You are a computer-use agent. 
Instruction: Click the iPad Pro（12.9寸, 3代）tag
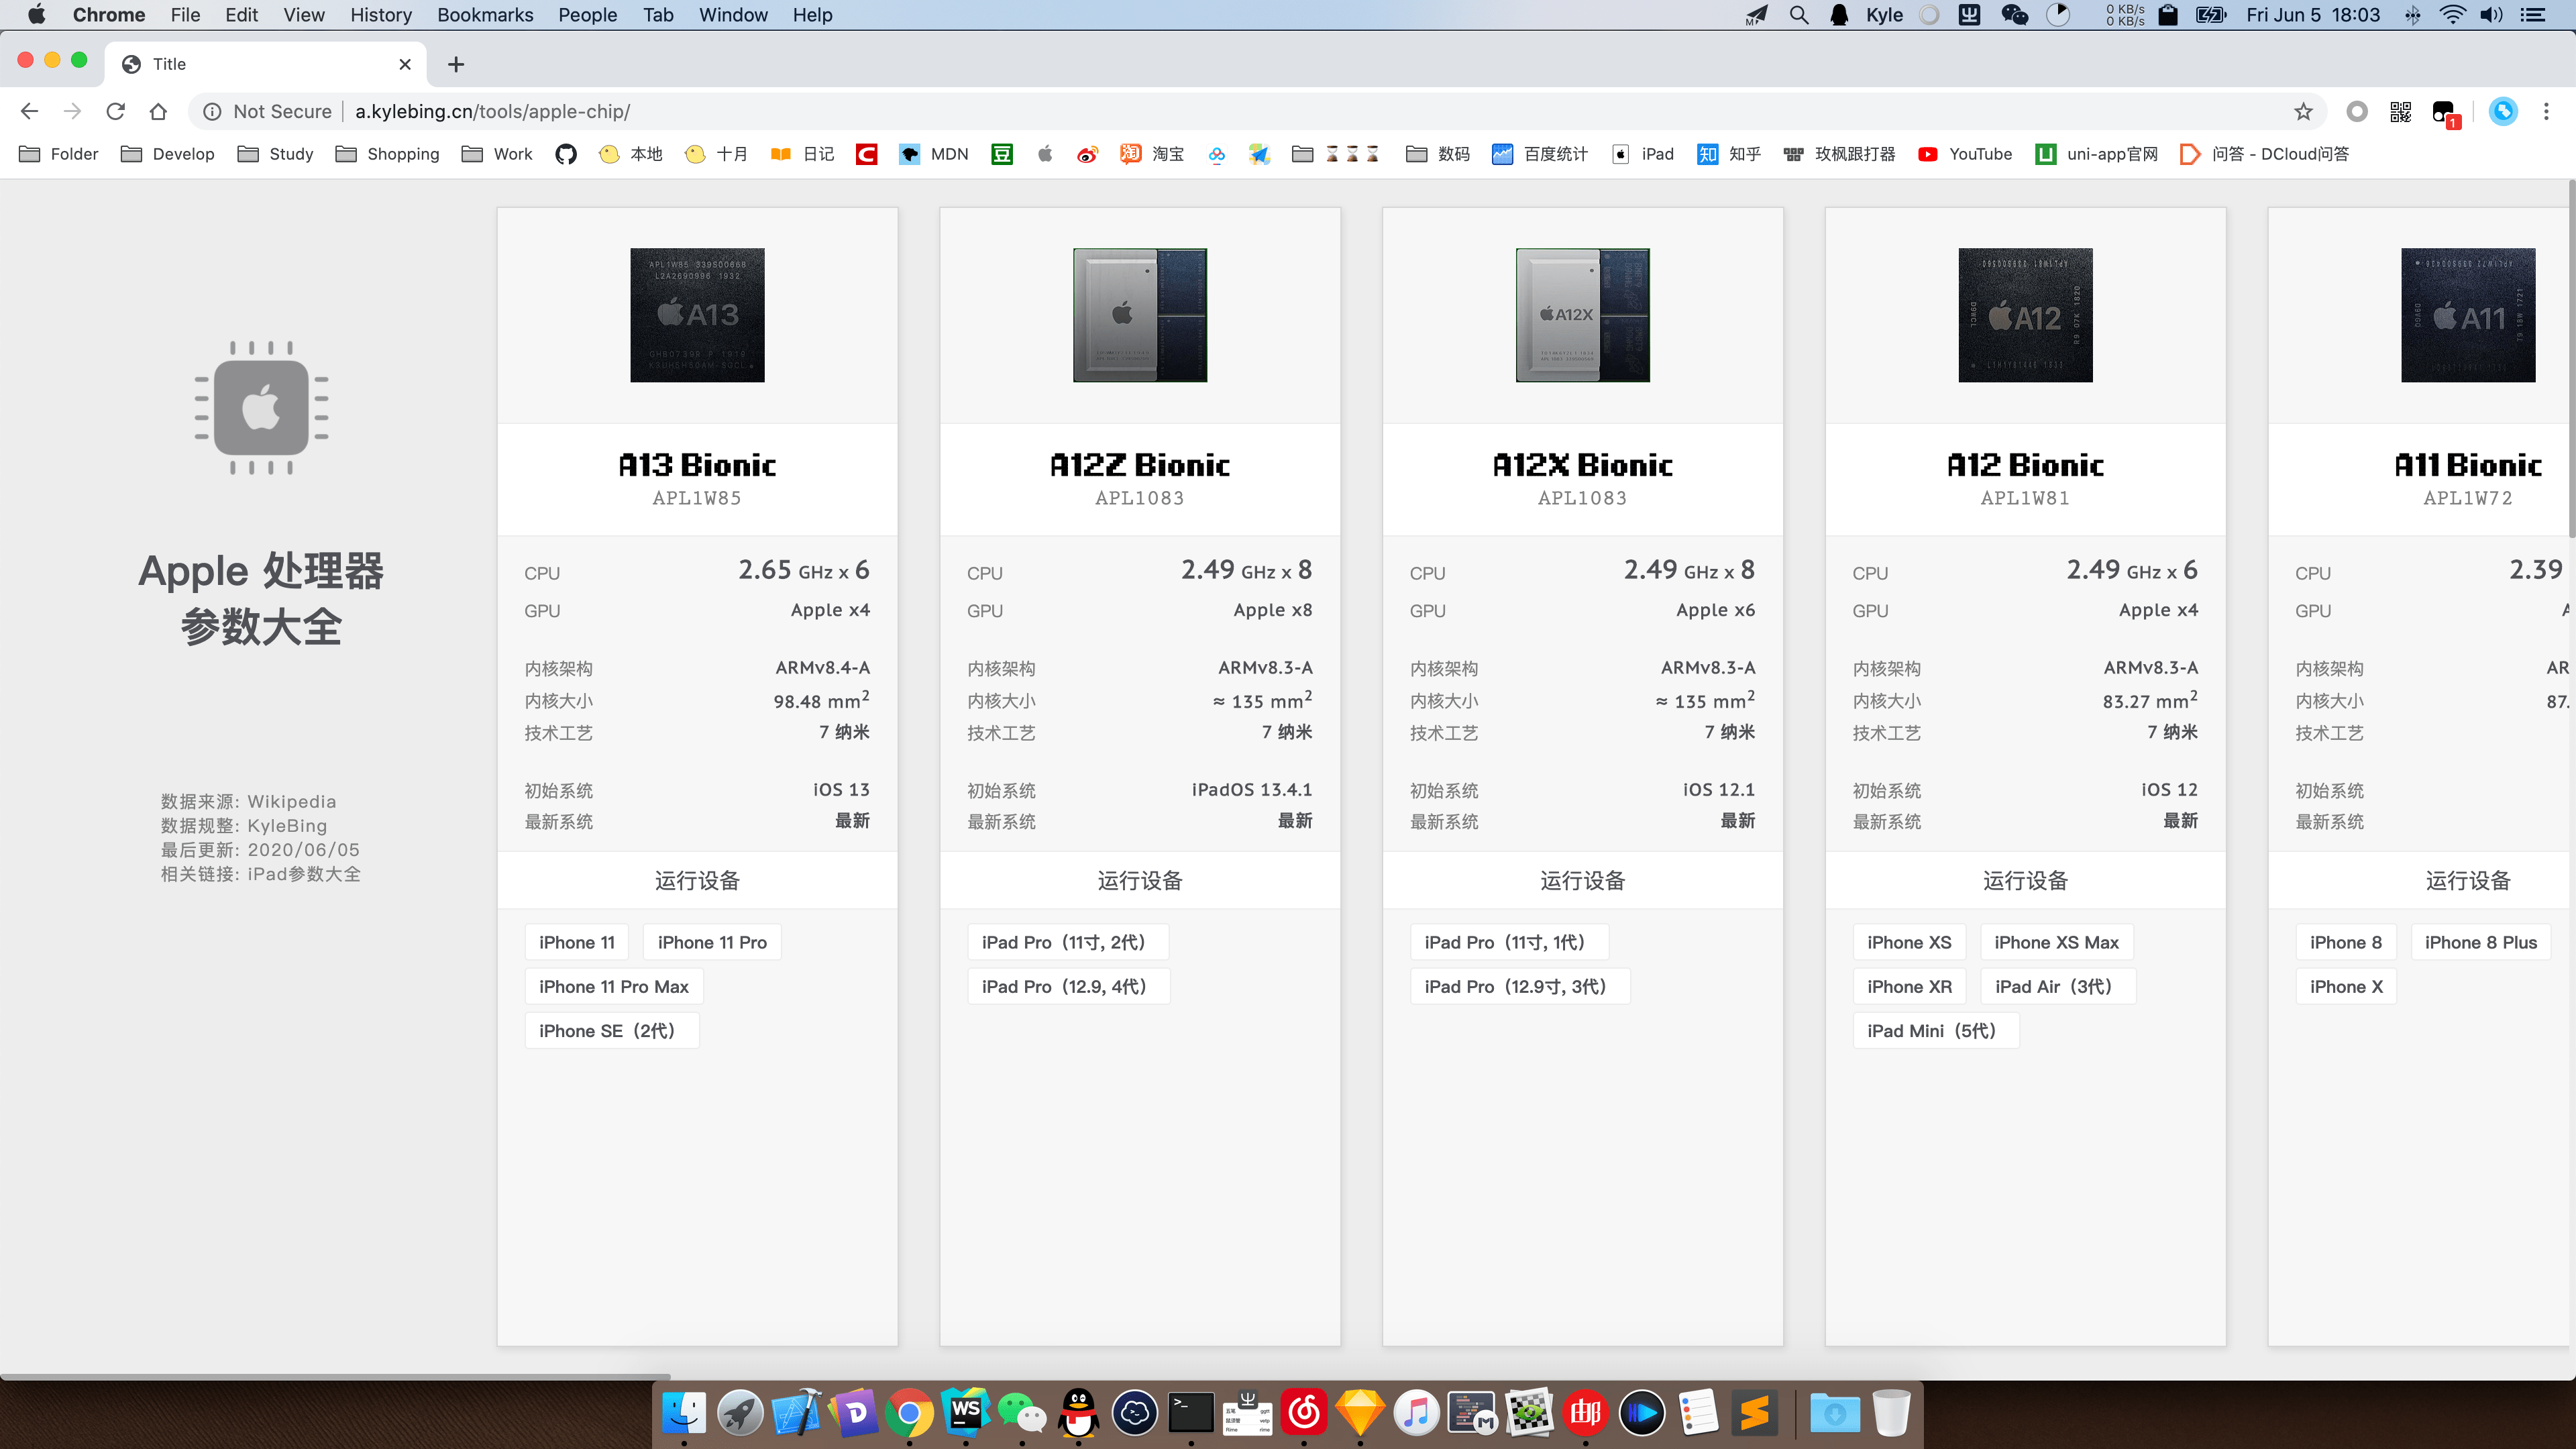tap(1520, 986)
